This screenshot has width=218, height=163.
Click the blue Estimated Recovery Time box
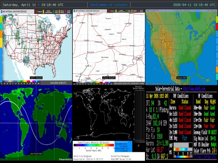click(124, 146)
